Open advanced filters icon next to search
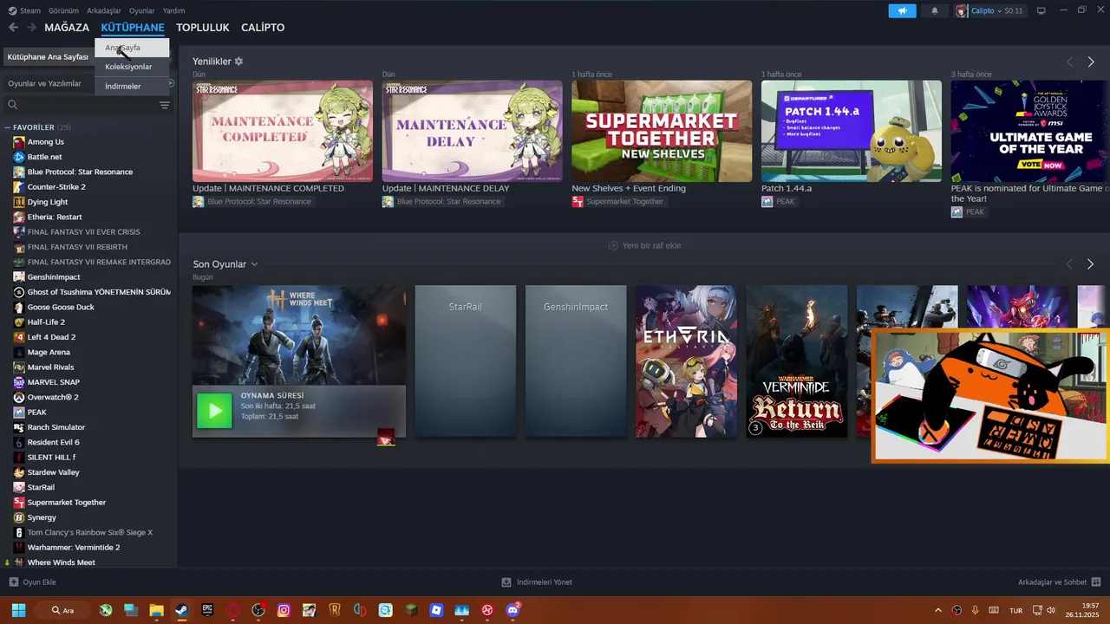1110x624 pixels. (x=165, y=105)
